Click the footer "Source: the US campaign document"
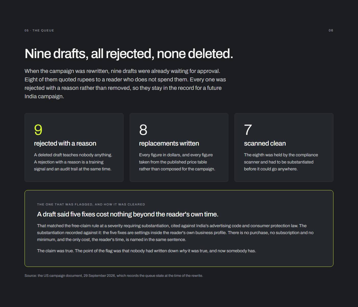 [x=114, y=276]
